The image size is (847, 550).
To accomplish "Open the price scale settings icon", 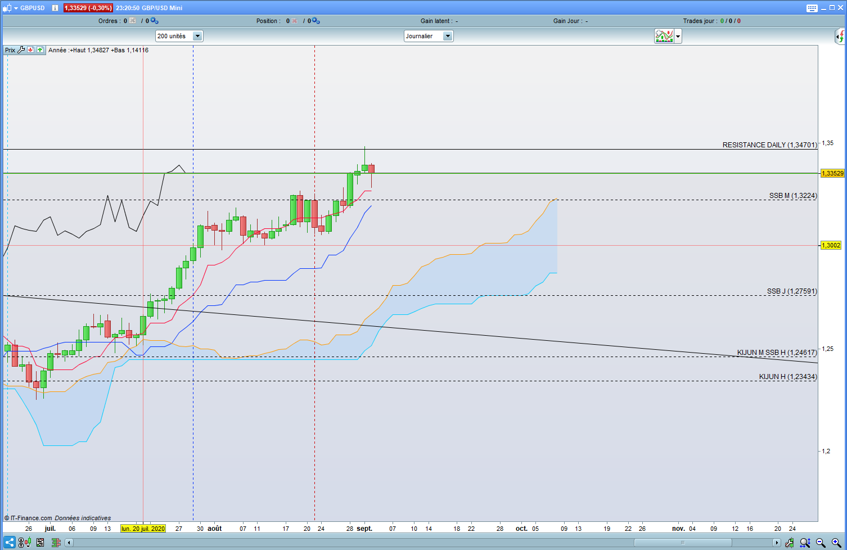I will (24, 543).
